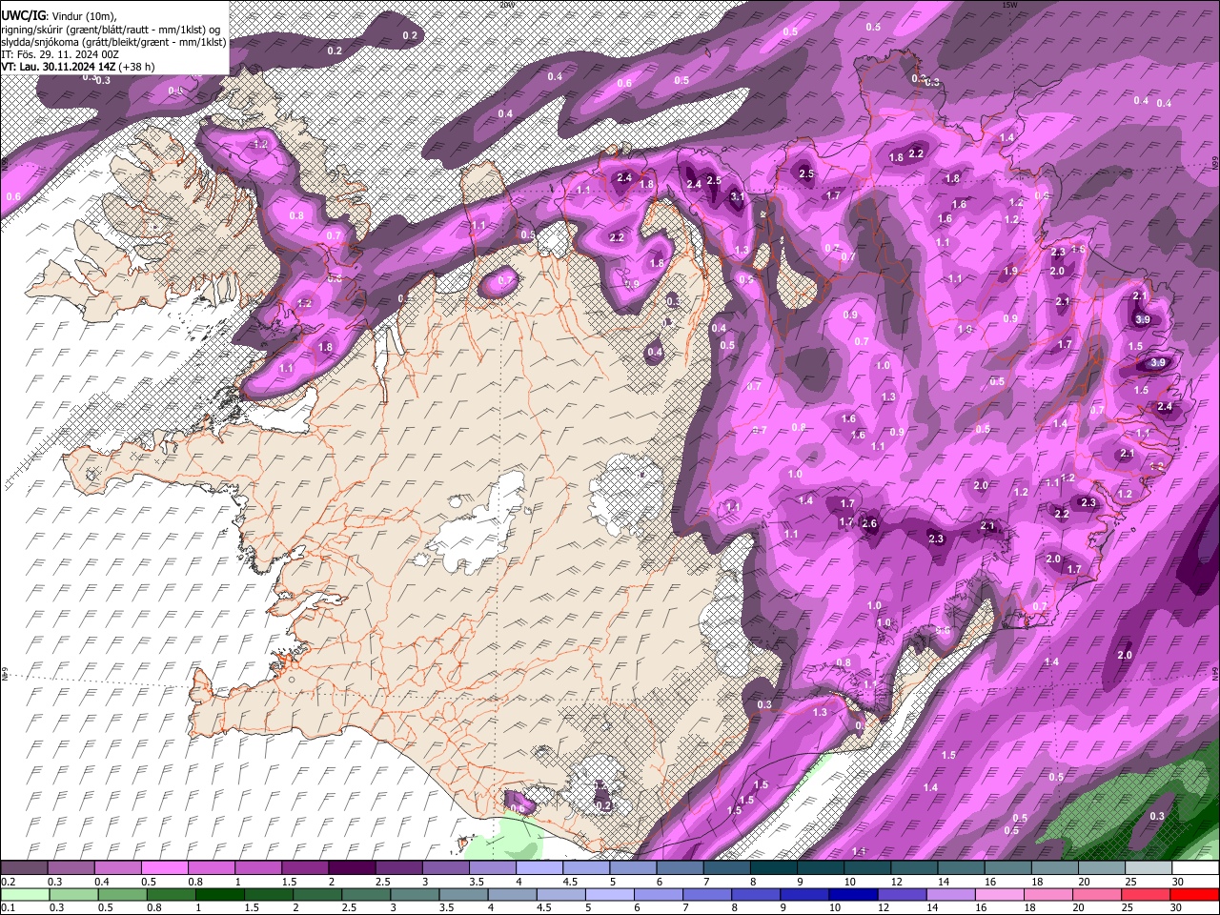The height and width of the screenshot is (915, 1220).
Task: Click the '0.2' tick label on upper legend
Action: pyautogui.click(x=8, y=882)
